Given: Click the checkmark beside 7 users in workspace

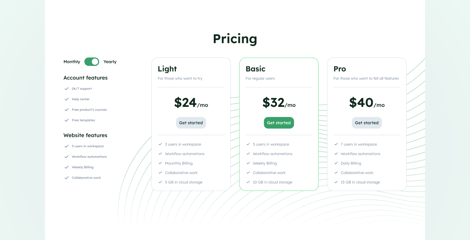Looking at the screenshot, I should 336,144.
